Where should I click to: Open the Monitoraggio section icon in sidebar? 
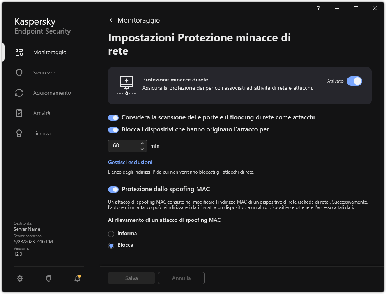pos(19,52)
